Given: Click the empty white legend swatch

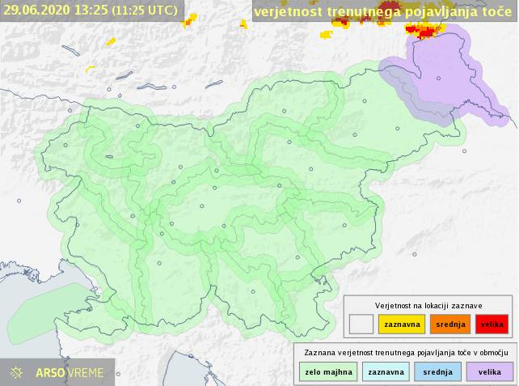Looking at the screenshot, I should point(361,324).
